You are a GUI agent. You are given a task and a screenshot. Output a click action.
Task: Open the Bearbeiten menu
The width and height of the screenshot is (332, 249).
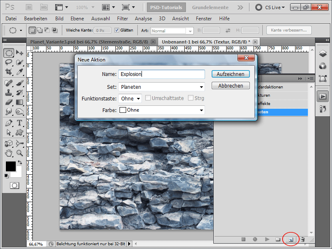pyautogui.click(x=36, y=19)
